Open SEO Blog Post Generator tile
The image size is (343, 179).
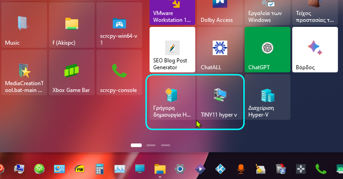[172, 50]
